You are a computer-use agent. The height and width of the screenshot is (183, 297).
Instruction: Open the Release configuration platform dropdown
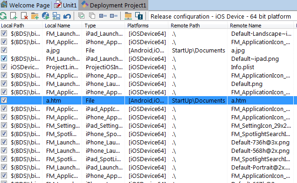coord(222,16)
